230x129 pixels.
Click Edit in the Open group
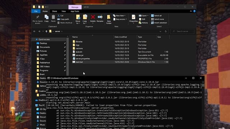(x=142, y=19)
